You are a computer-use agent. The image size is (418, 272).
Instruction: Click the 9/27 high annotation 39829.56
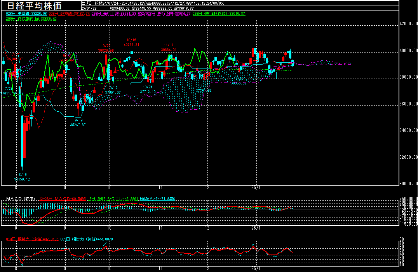(x=106, y=51)
